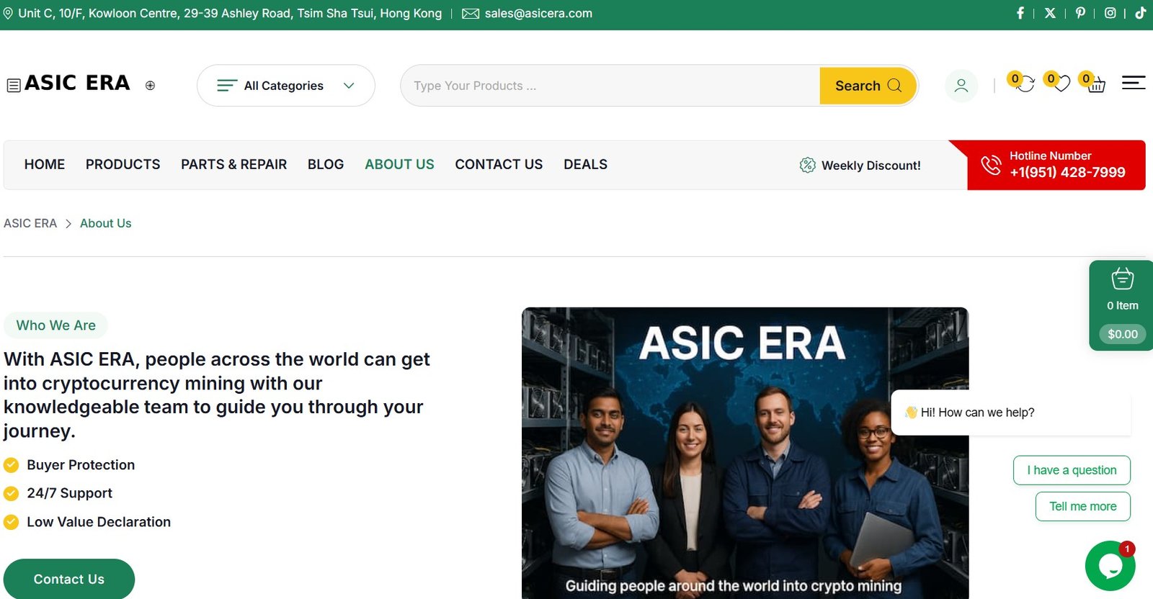Choose the Tell me more chat option
1153x599 pixels.
tap(1083, 506)
